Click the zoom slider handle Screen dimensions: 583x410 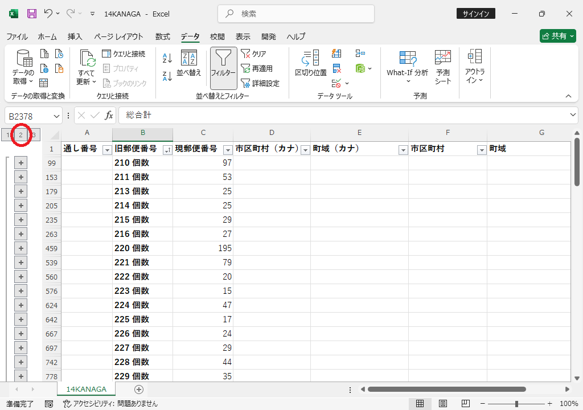click(x=516, y=404)
